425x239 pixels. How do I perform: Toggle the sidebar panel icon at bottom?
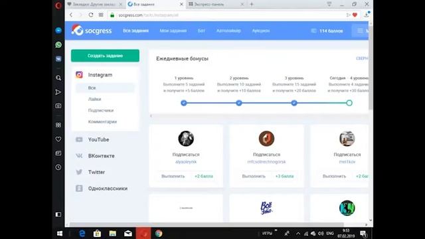coord(58,214)
